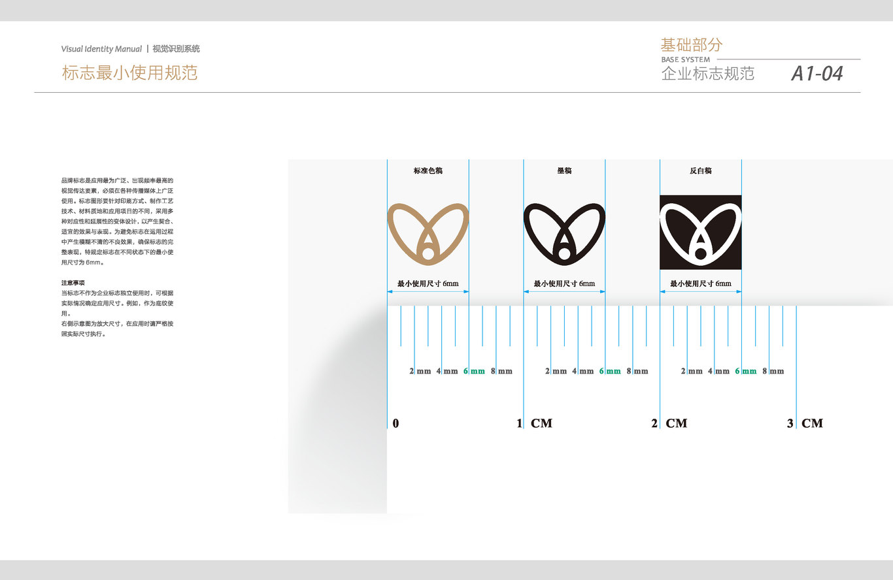Viewport: 893px width, 580px height.
Task: Click green '6 mm' between 2 CM and 3 CM
Action: (745, 371)
